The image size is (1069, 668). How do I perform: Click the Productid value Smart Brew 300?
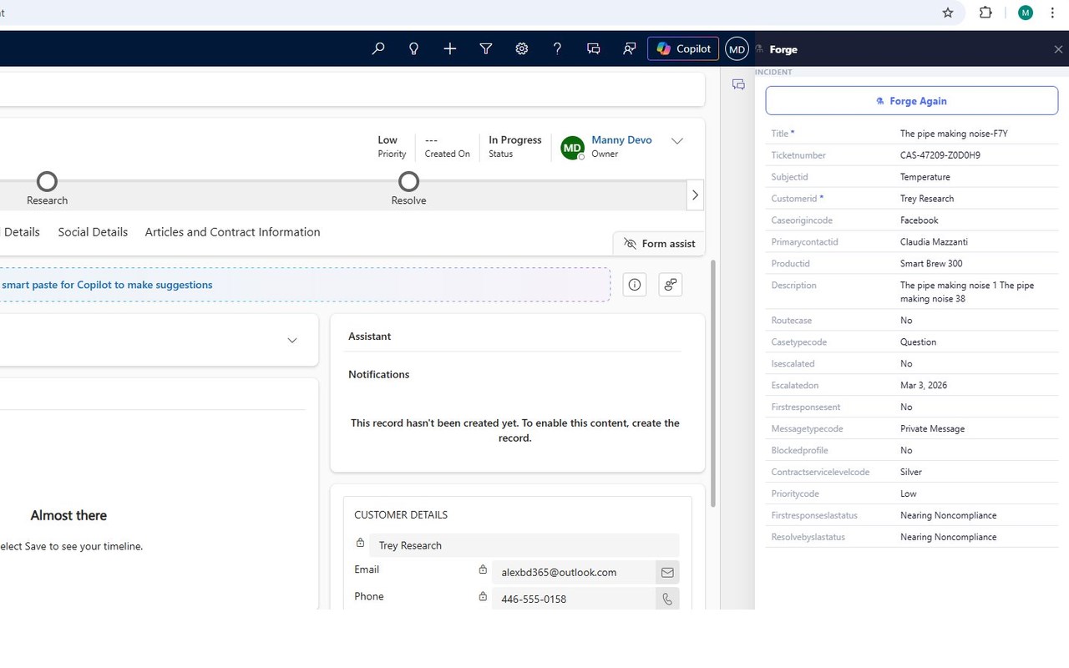pyautogui.click(x=931, y=264)
